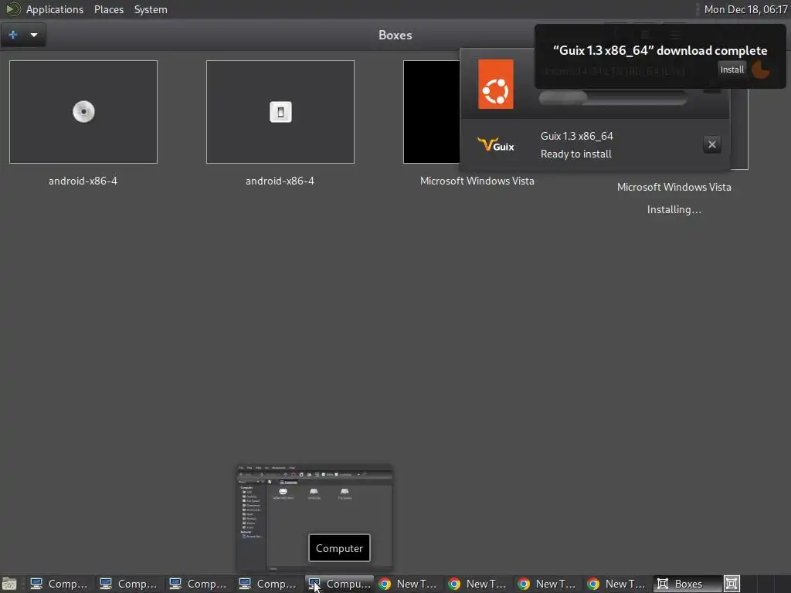Click the blue plus new-box icon

click(x=13, y=35)
